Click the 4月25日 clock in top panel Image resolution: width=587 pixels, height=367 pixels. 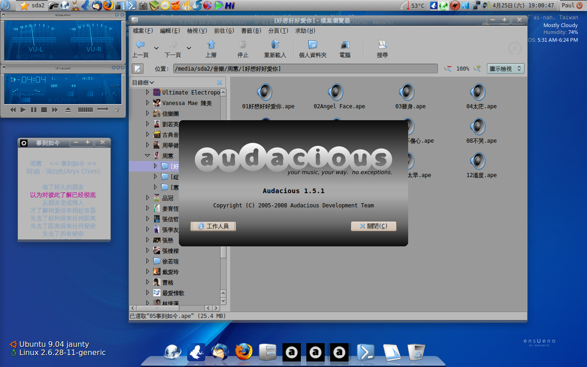pos(523,6)
